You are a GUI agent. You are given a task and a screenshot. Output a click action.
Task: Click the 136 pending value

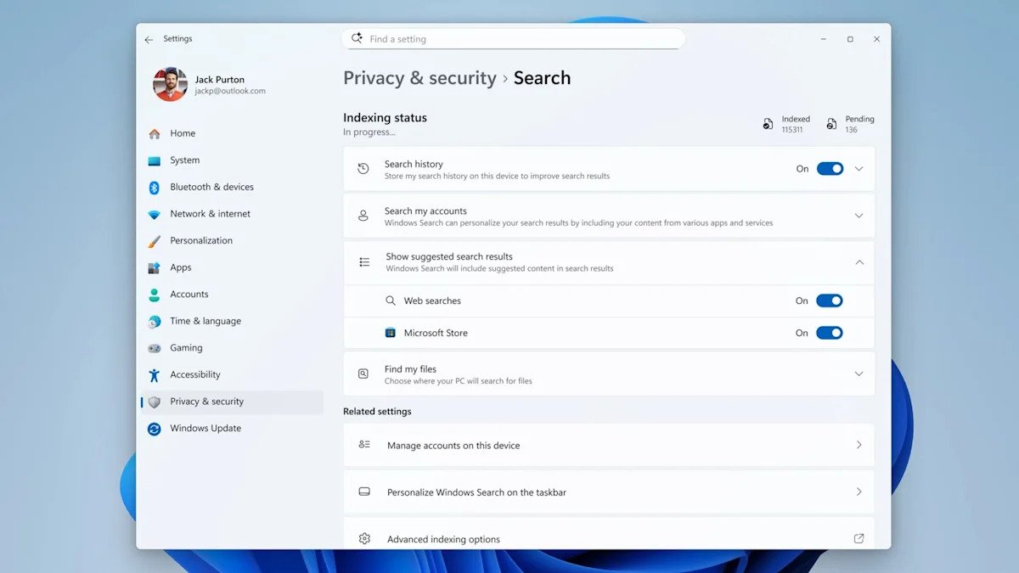pyautogui.click(x=851, y=130)
